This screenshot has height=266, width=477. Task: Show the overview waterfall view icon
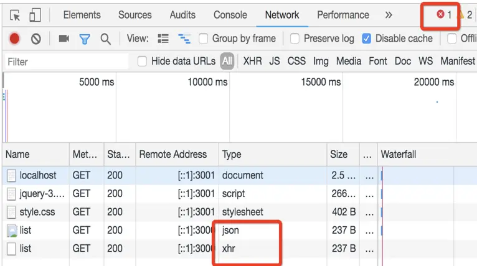point(184,39)
